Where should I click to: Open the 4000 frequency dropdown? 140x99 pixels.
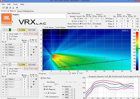[x=69, y=95]
